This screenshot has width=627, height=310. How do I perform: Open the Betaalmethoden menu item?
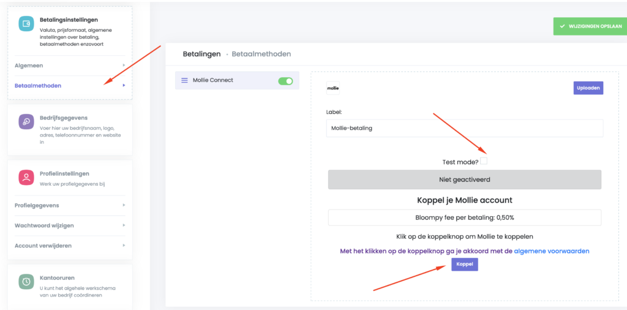click(x=38, y=86)
